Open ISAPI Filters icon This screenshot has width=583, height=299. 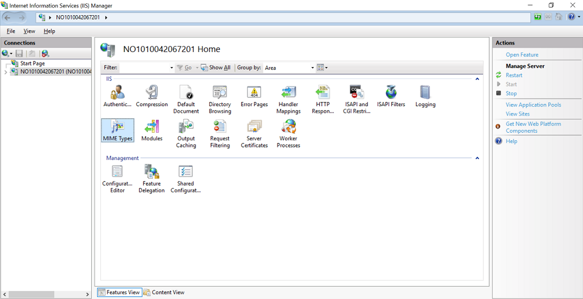pyautogui.click(x=391, y=96)
